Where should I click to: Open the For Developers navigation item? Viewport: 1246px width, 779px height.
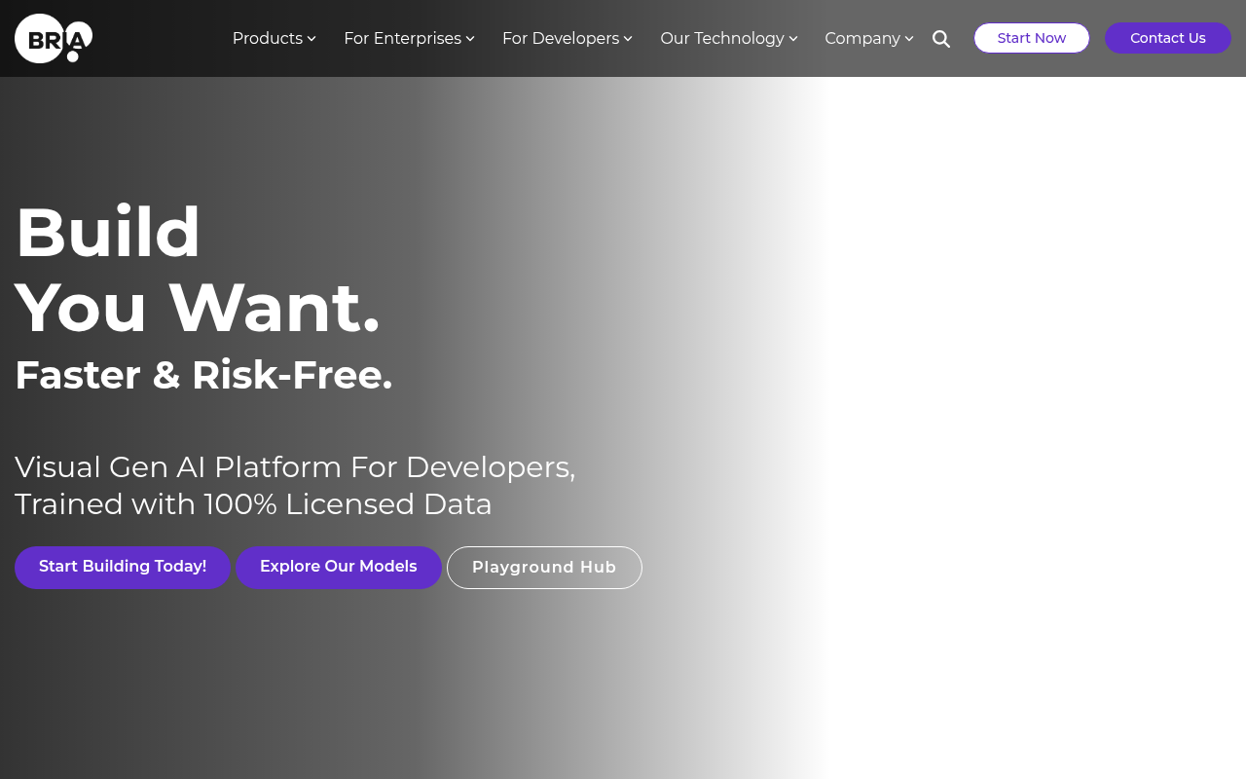tap(560, 39)
